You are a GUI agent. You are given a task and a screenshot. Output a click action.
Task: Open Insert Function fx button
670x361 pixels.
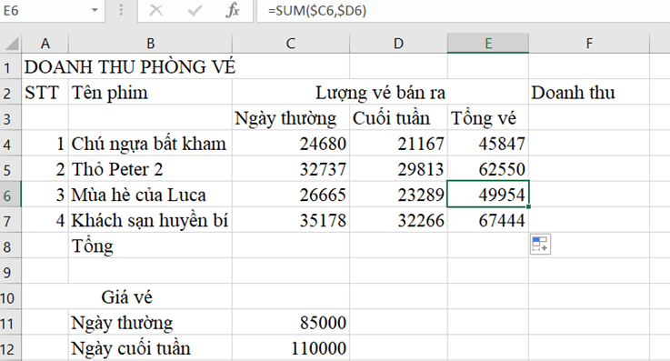click(x=233, y=10)
